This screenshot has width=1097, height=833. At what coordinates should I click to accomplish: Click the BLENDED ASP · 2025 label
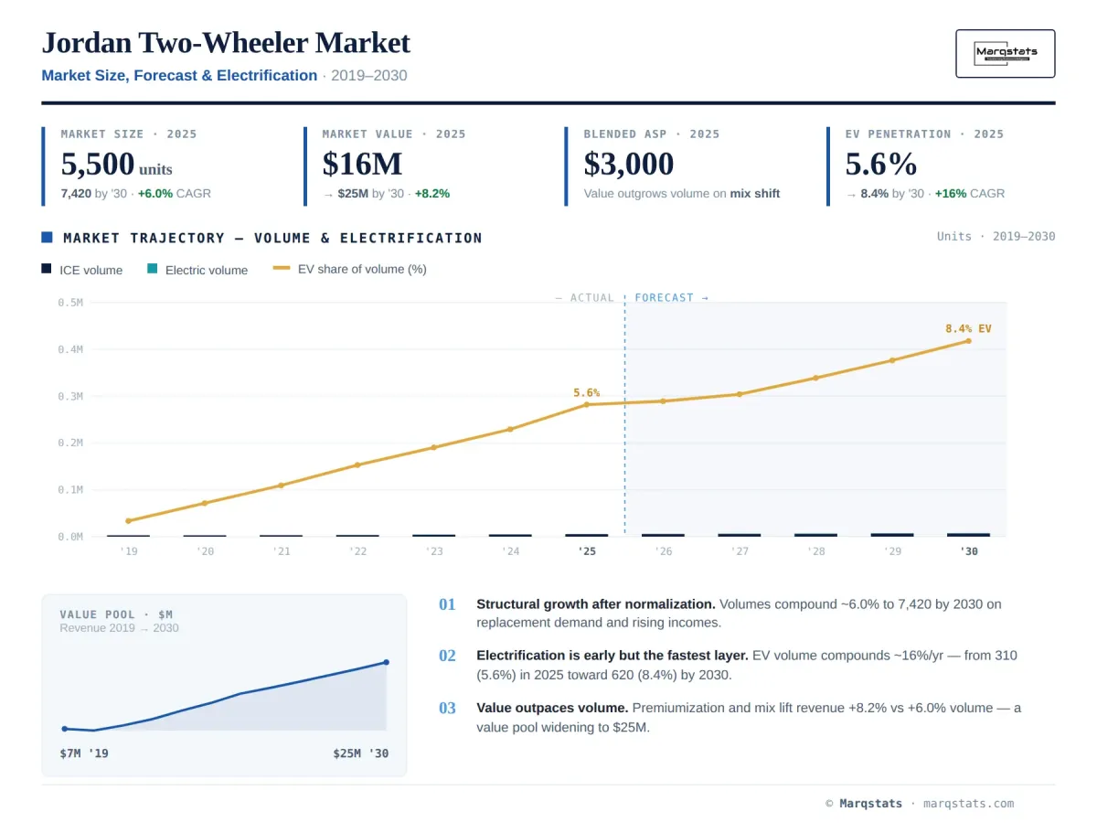[x=652, y=133]
